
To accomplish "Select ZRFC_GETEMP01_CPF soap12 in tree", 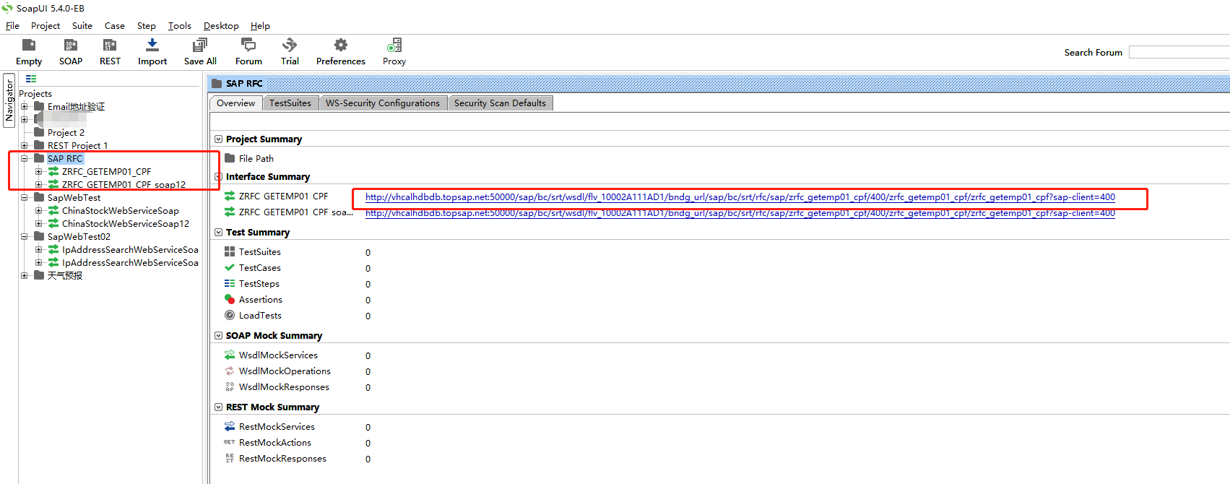I will 124,184.
